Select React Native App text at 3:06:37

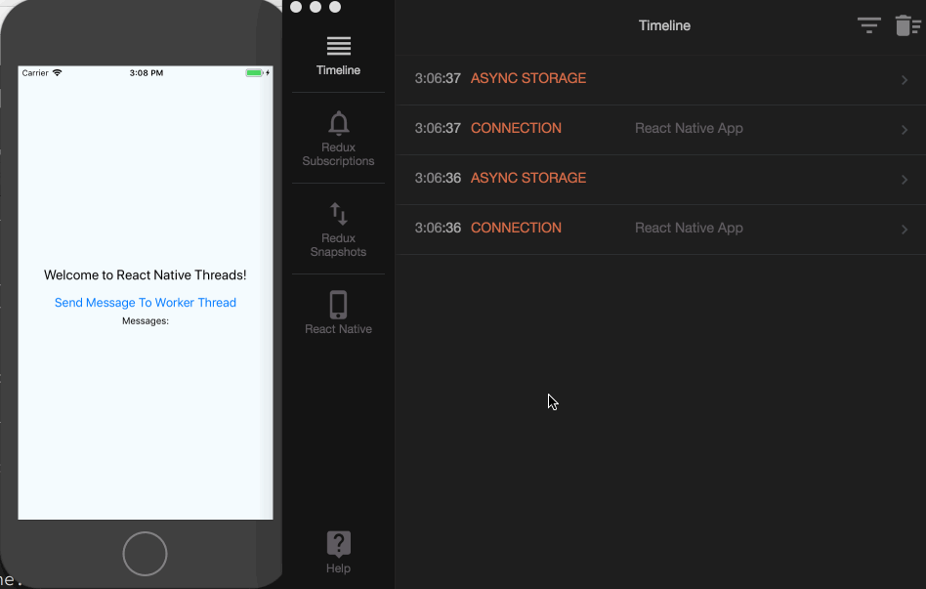(689, 128)
